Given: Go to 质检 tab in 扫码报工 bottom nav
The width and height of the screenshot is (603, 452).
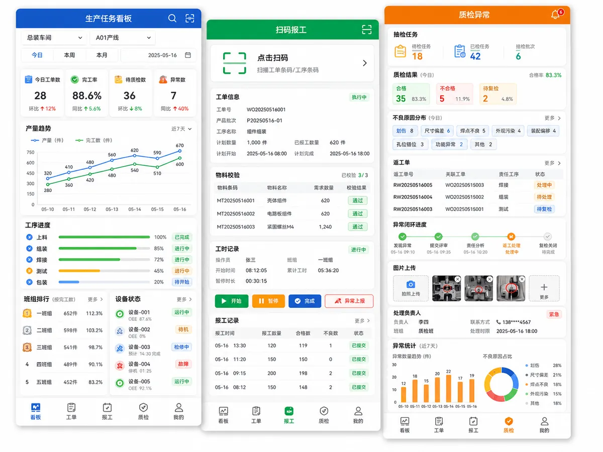Looking at the screenshot, I should [324, 415].
